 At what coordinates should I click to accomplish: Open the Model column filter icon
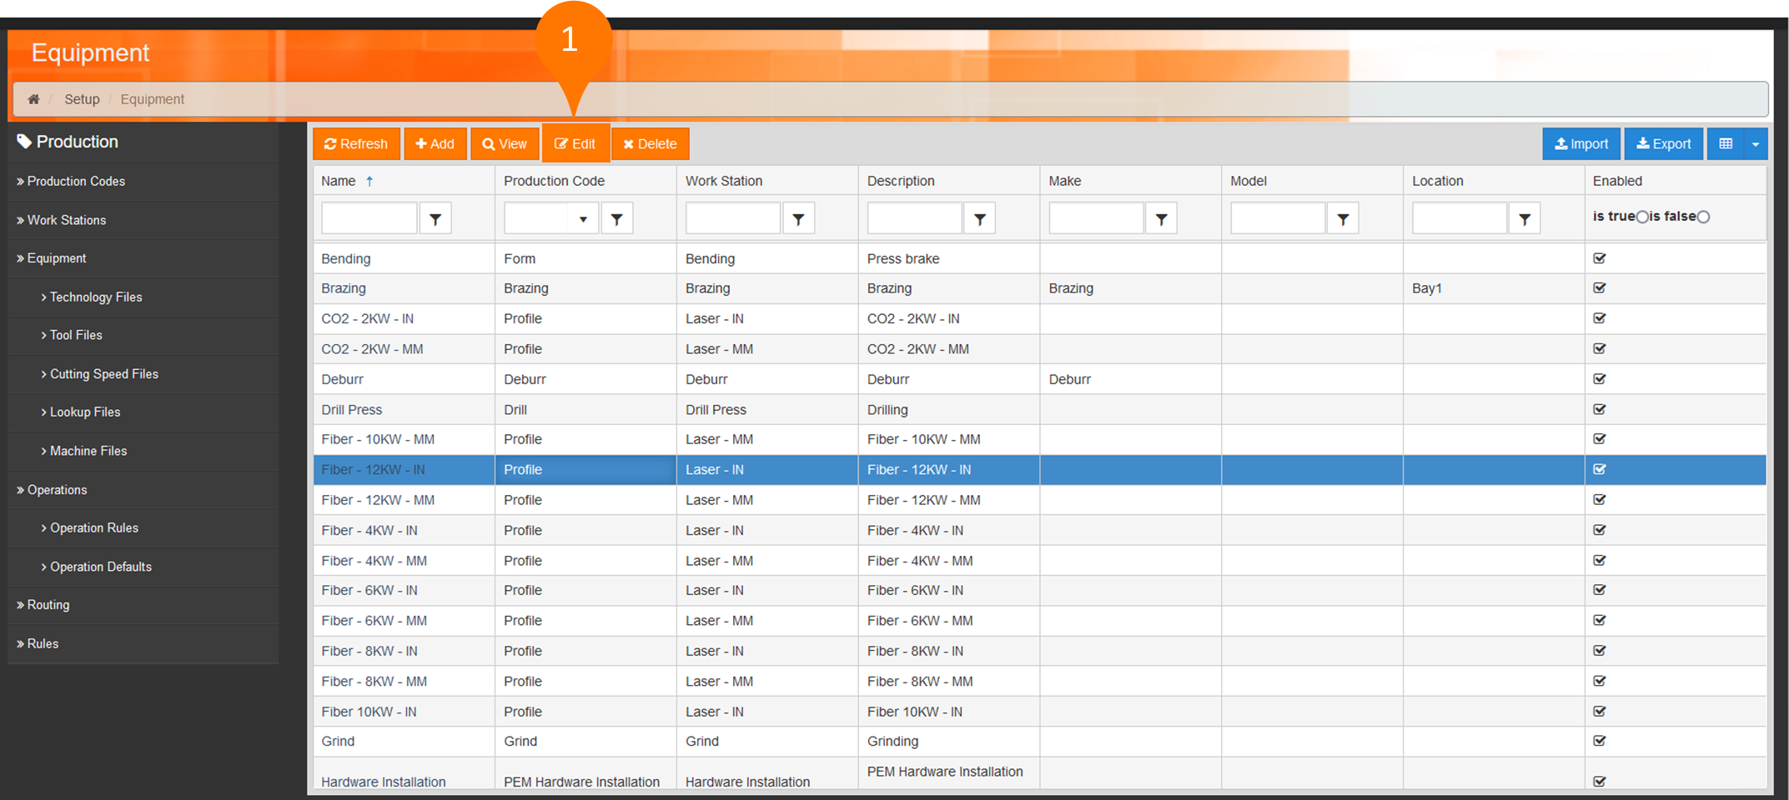[x=1343, y=219]
